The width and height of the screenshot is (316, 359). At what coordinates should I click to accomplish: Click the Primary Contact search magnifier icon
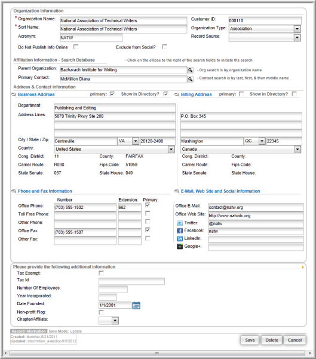pos(190,79)
